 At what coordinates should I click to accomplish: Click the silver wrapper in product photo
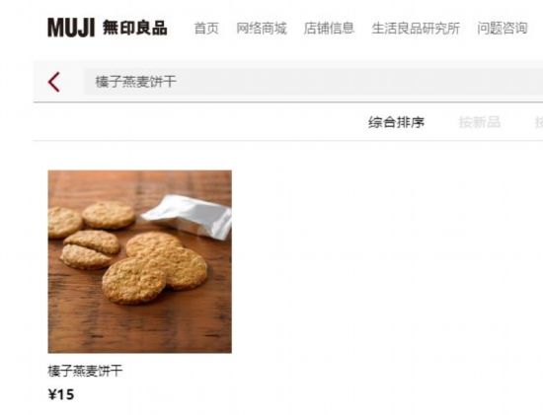click(x=189, y=216)
